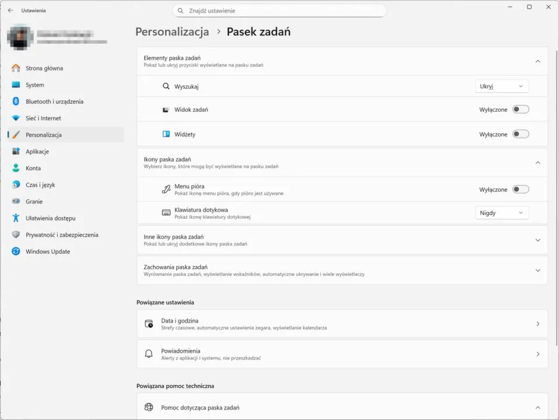
Task: Click the Bluetooth i urządzenia icon
Action: (x=16, y=101)
